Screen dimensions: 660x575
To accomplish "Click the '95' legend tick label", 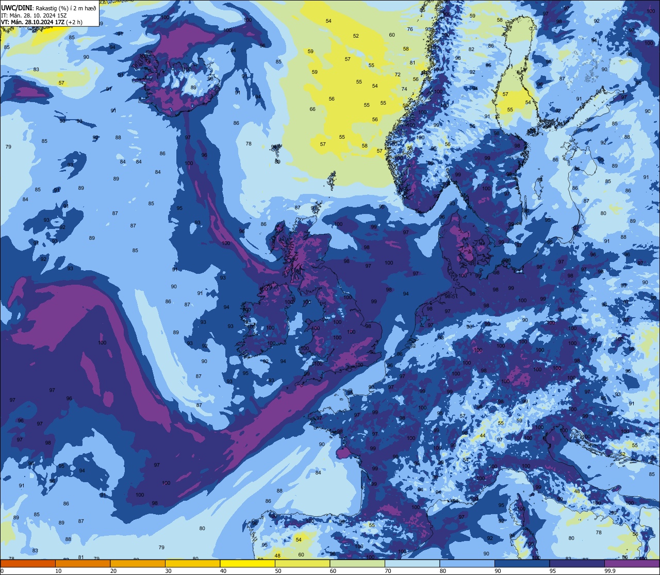I will pos(553,571).
